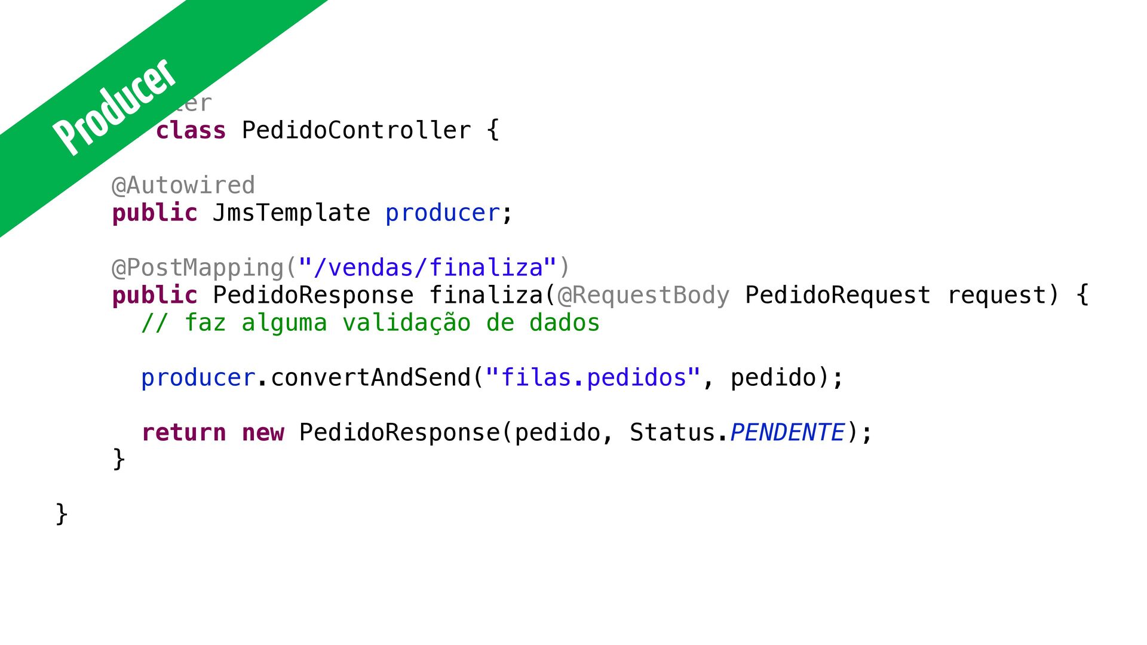This screenshot has width=1147, height=645.
Task: Click the return keyword
Action: [184, 432]
